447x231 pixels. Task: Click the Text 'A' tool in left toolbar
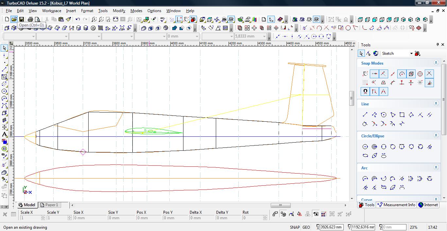(4, 134)
